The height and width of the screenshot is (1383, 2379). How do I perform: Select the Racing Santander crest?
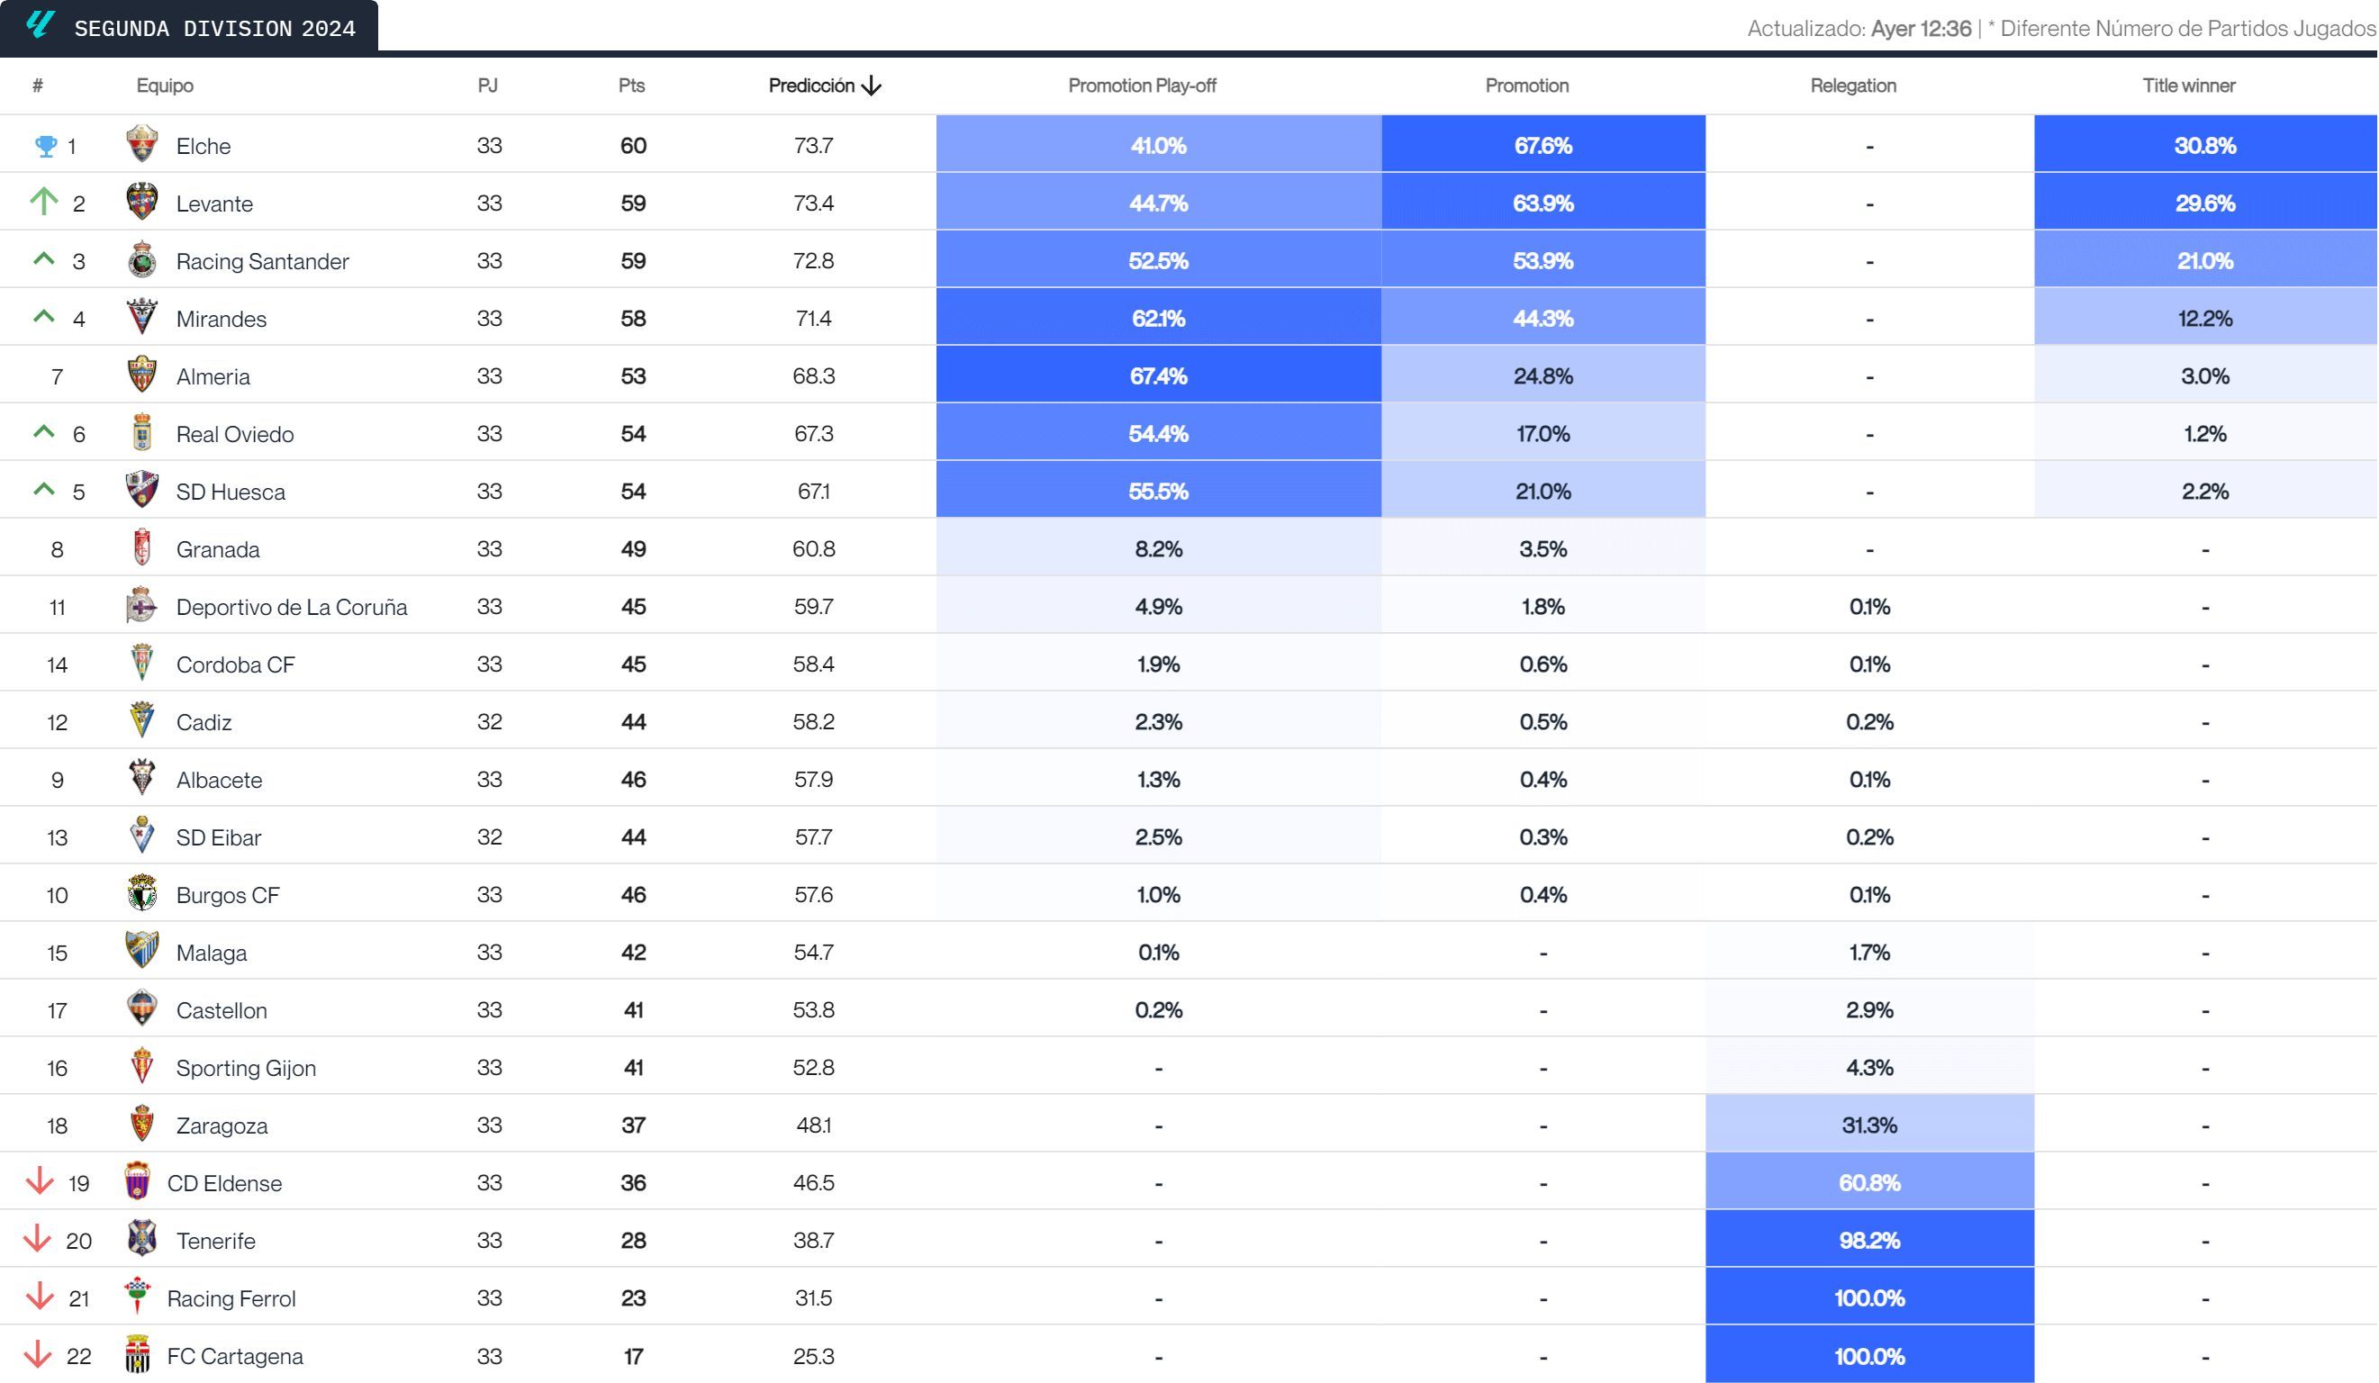click(141, 259)
